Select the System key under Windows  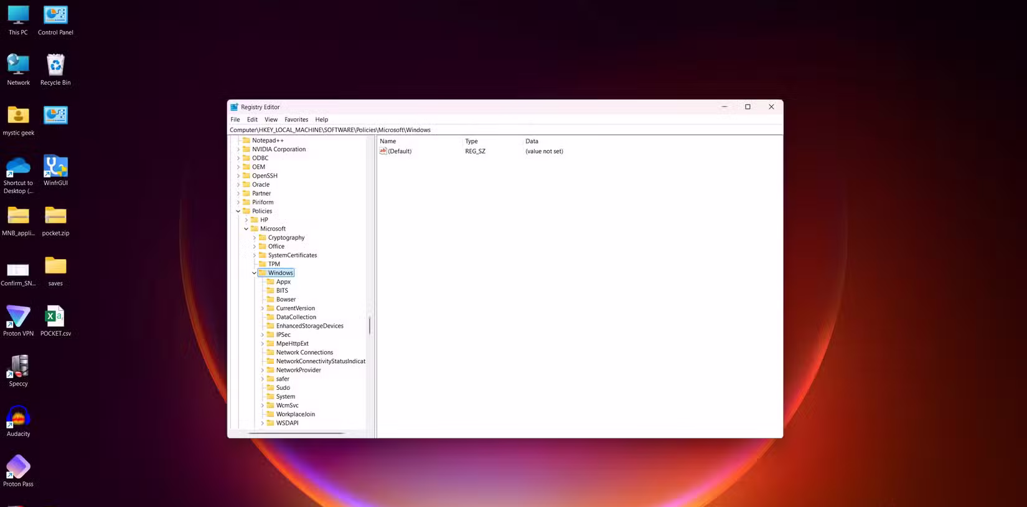285,397
